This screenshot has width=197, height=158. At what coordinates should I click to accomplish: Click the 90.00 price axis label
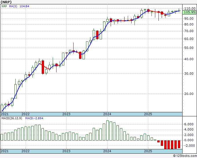coord(189,19)
